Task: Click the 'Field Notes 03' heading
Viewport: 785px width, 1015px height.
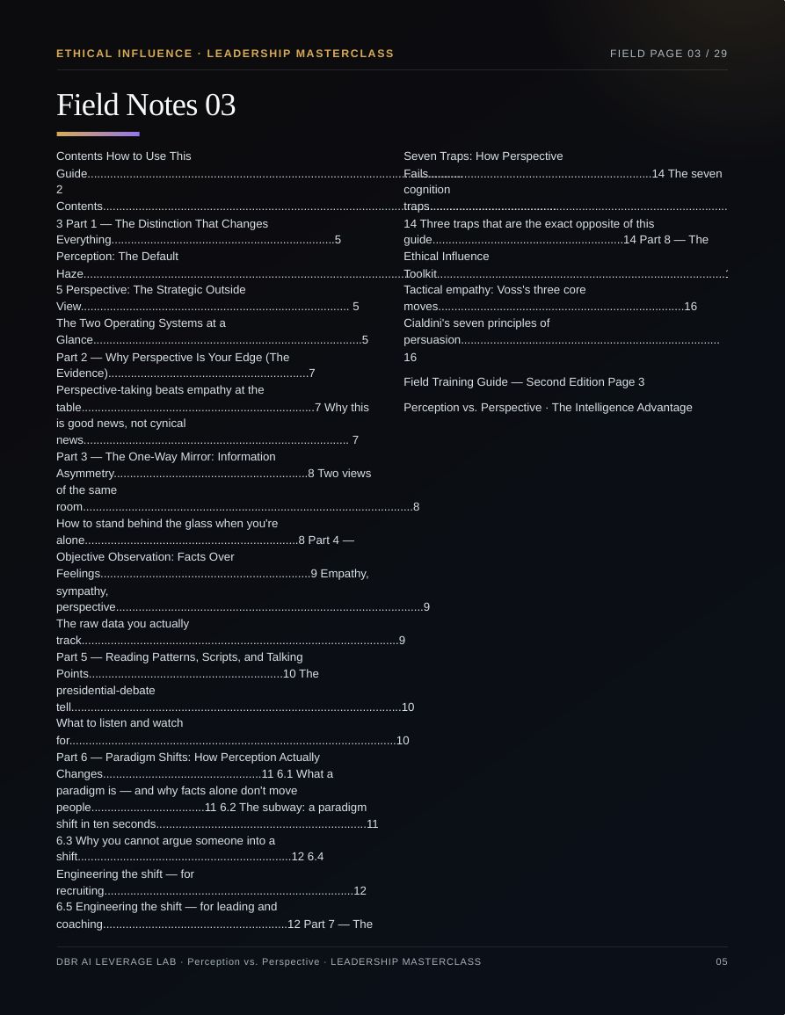Action: tap(146, 105)
